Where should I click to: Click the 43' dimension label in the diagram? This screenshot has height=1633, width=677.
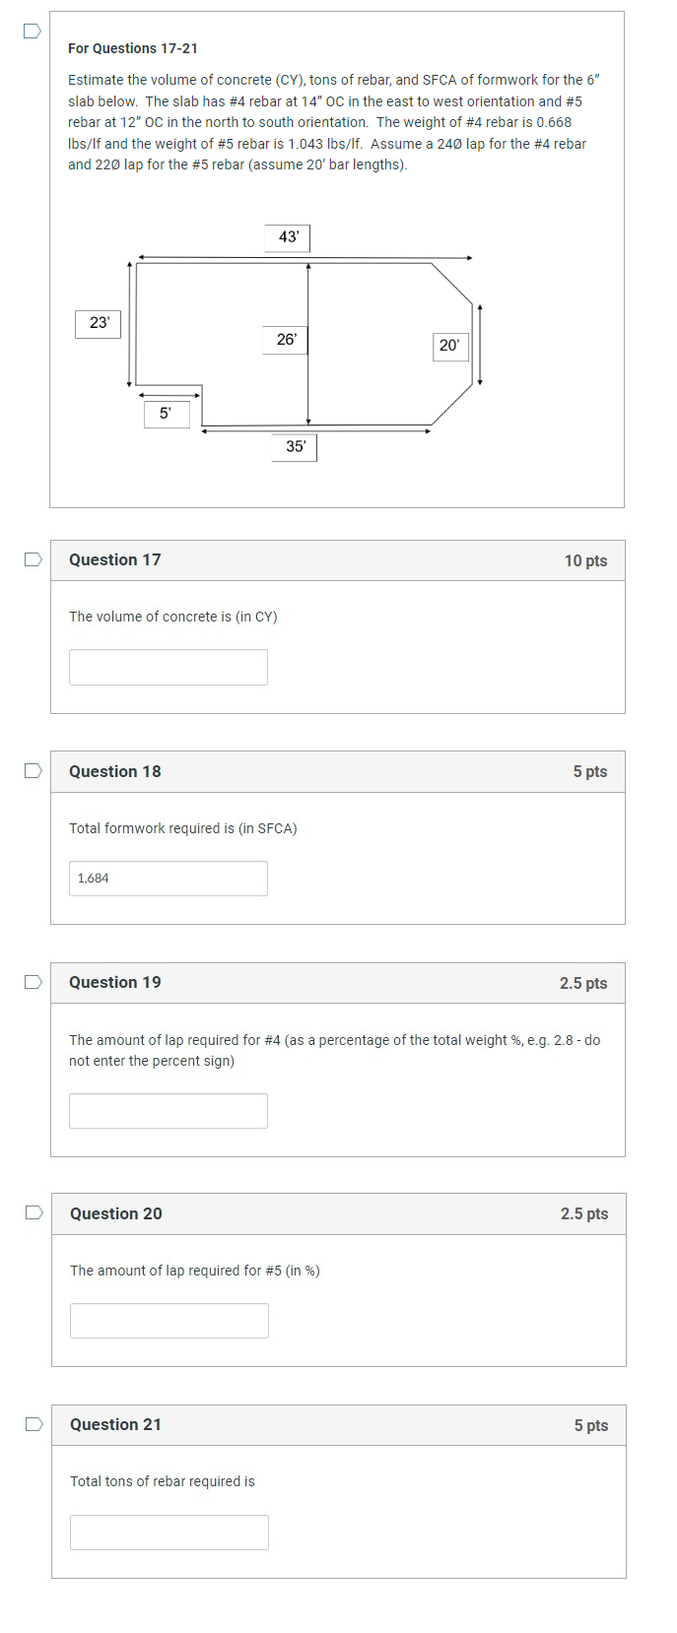tap(287, 236)
